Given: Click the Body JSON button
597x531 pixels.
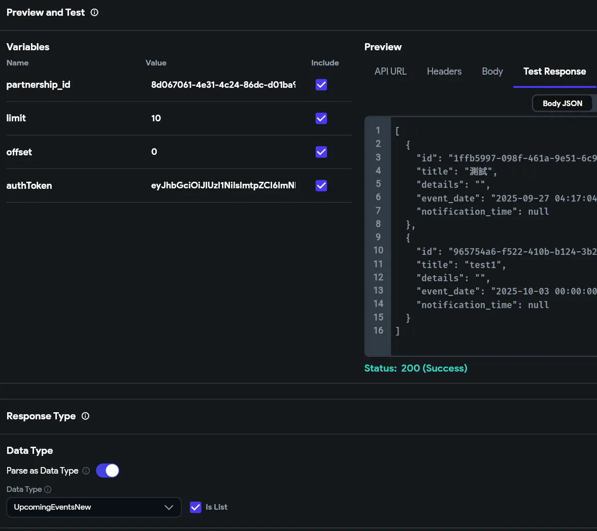Looking at the screenshot, I should pyautogui.click(x=562, y=104).
